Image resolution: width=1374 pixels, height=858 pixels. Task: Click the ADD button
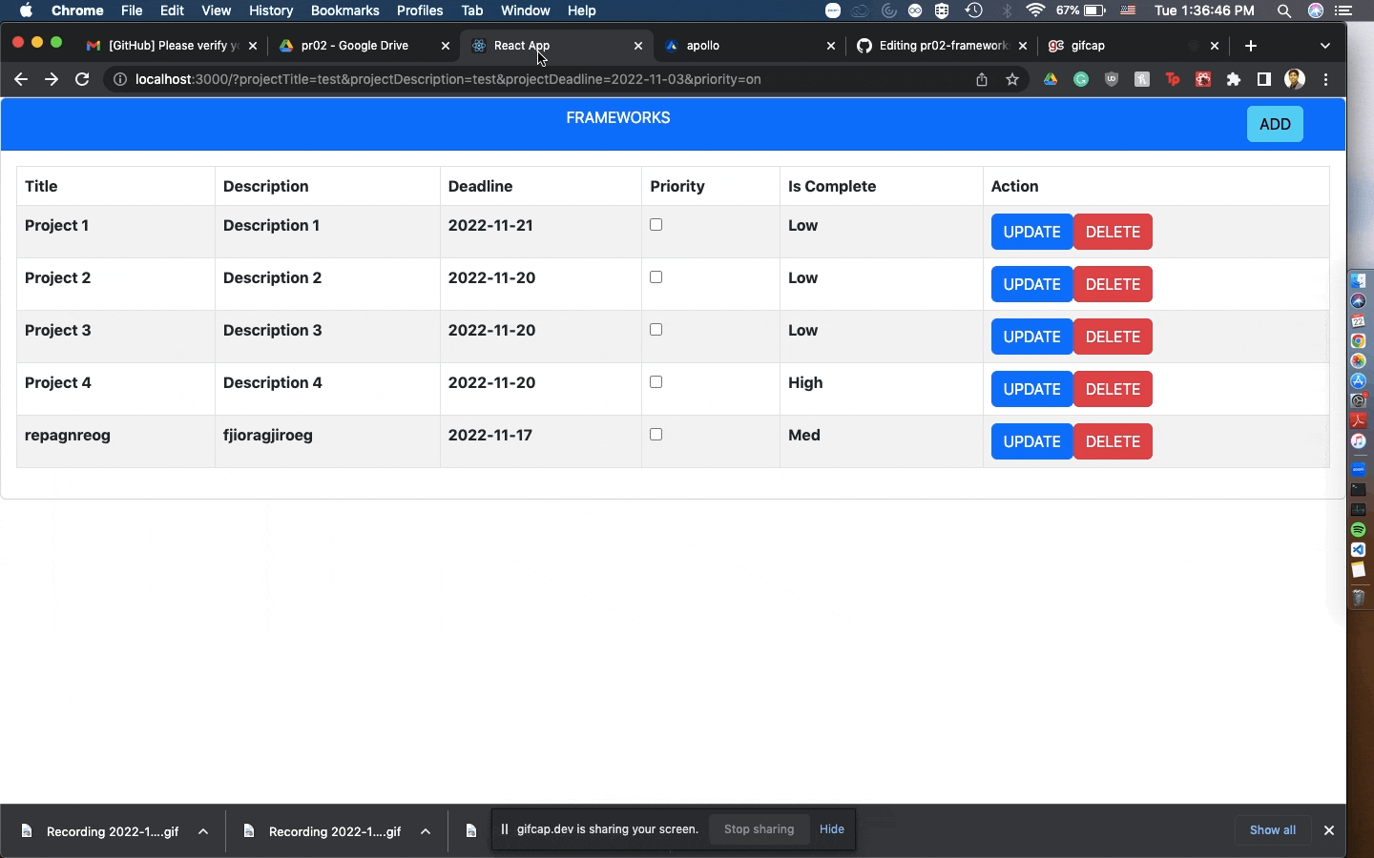1275,124
